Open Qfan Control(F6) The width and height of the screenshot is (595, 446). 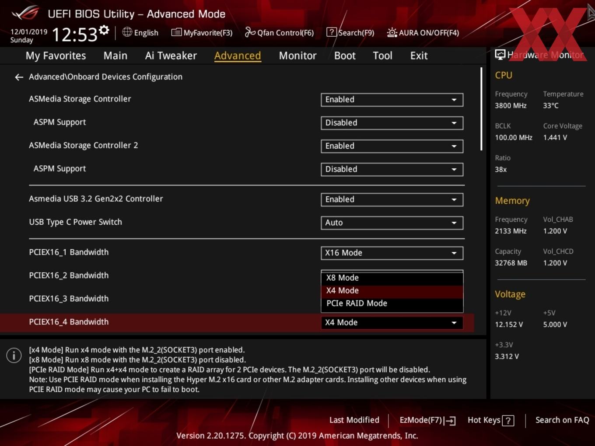point(279,32)
